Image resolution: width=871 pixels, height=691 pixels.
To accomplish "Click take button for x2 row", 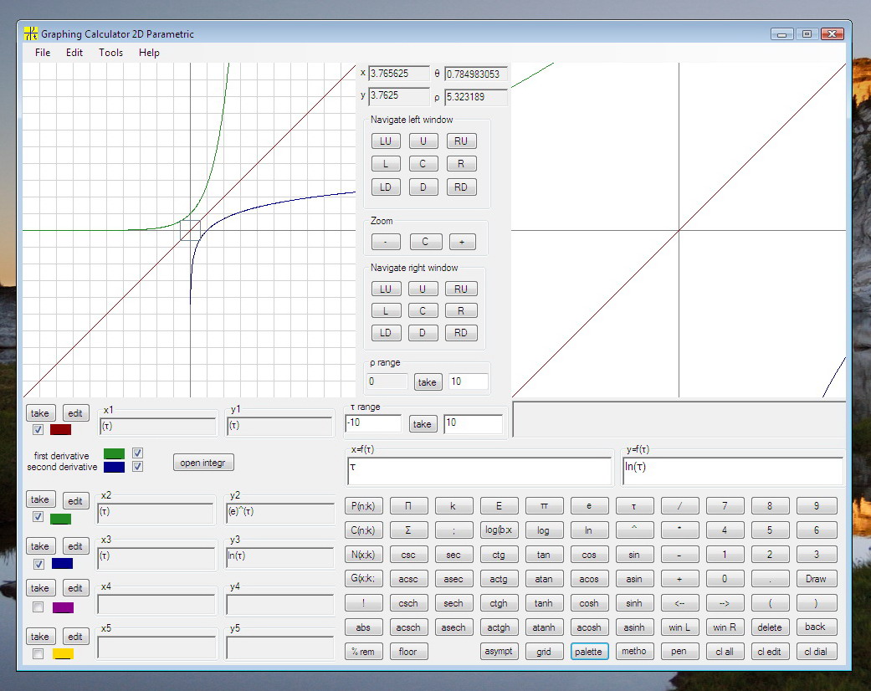I will coord(40,499).
